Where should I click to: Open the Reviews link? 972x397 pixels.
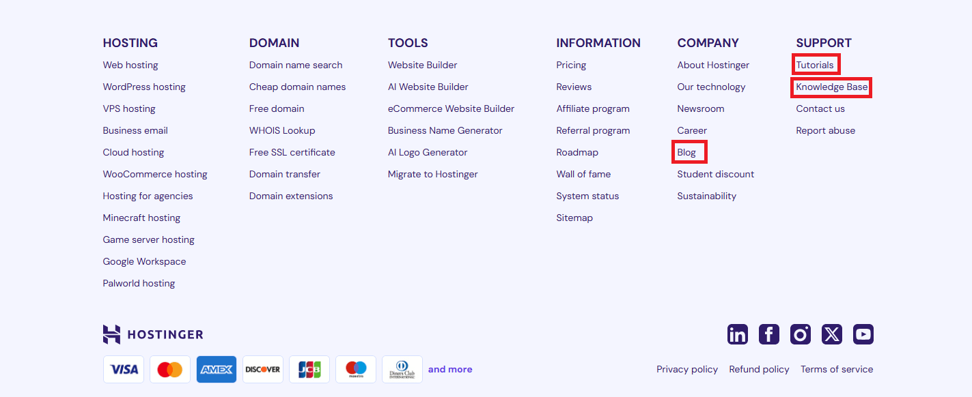pos(574,87)
